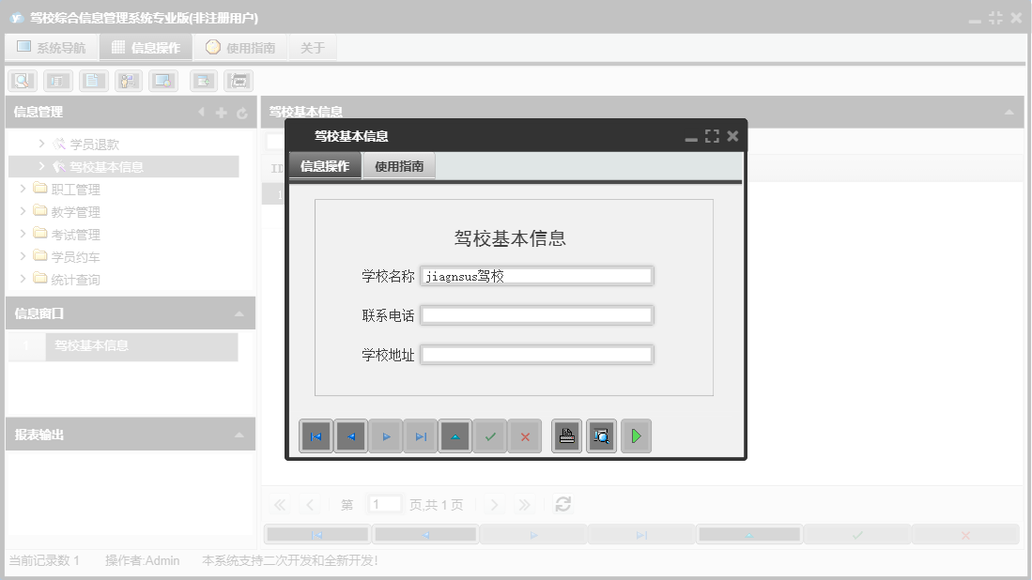Click the 关于 menu item
The width and height of the screenshot is (1032, 580).
pyautogui.click(x=312, y=46)
